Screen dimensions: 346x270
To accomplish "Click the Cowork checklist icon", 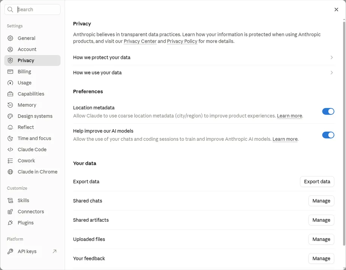I will click(10, 161).
